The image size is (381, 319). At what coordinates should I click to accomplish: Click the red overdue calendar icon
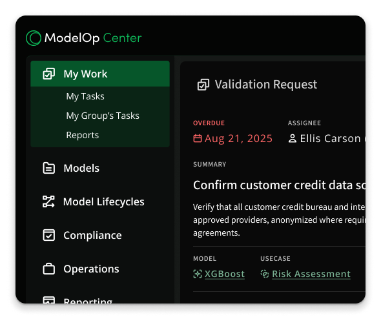198,138
